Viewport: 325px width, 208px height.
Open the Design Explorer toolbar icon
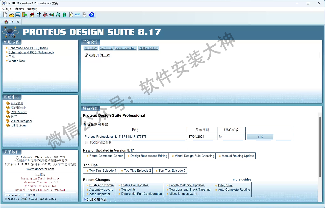click(x=65, y=15)
